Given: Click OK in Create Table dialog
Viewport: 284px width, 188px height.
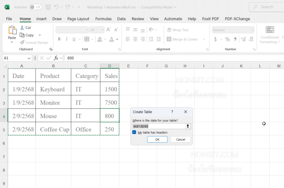Looking at the screenshot, I should [x=157, y=140].
